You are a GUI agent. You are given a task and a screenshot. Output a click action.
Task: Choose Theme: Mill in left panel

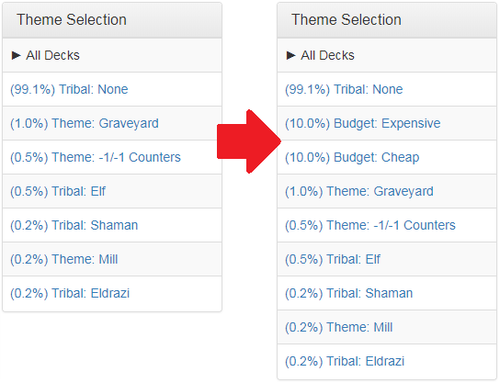pos(64,260)
